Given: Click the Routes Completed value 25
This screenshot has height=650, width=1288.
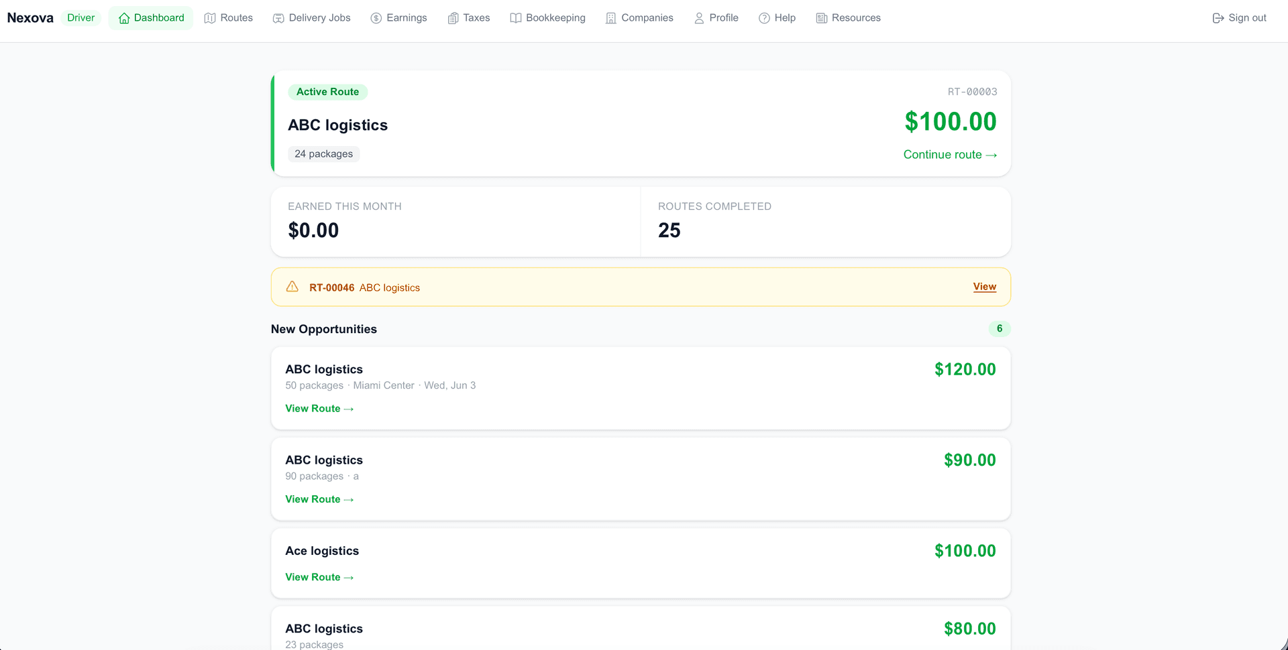Looking at the screenshot, I should tap(669, 231).
